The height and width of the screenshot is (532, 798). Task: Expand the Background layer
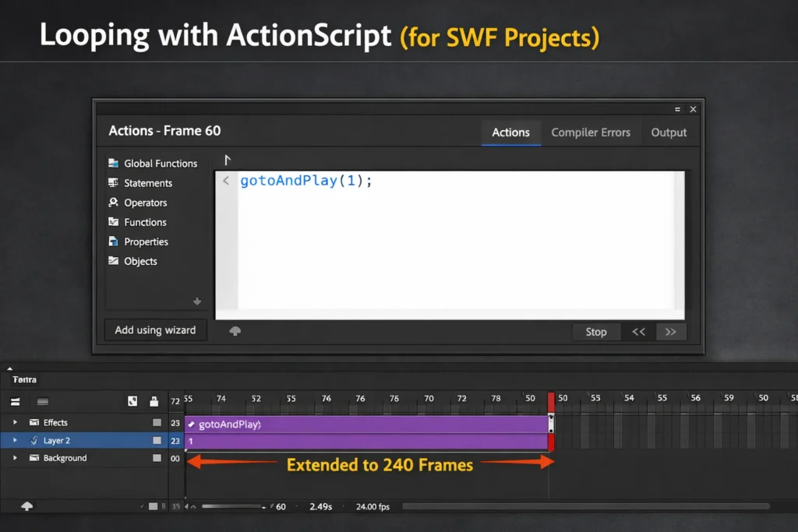pyautogui.click(x=15, y=458)
